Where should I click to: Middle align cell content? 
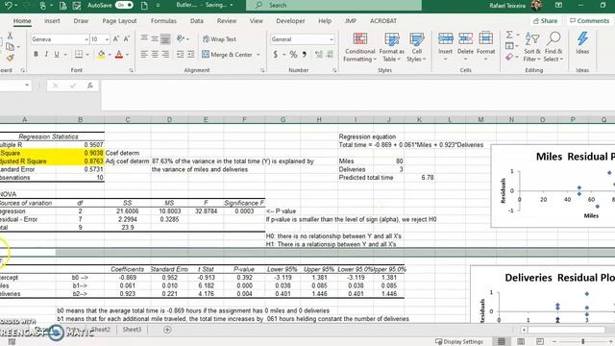(x=155, y=38)
